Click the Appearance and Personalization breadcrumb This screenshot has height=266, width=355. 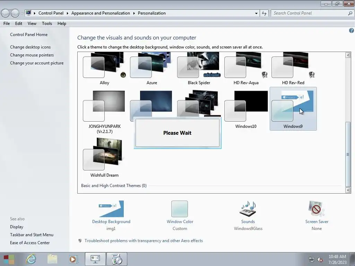101,14
